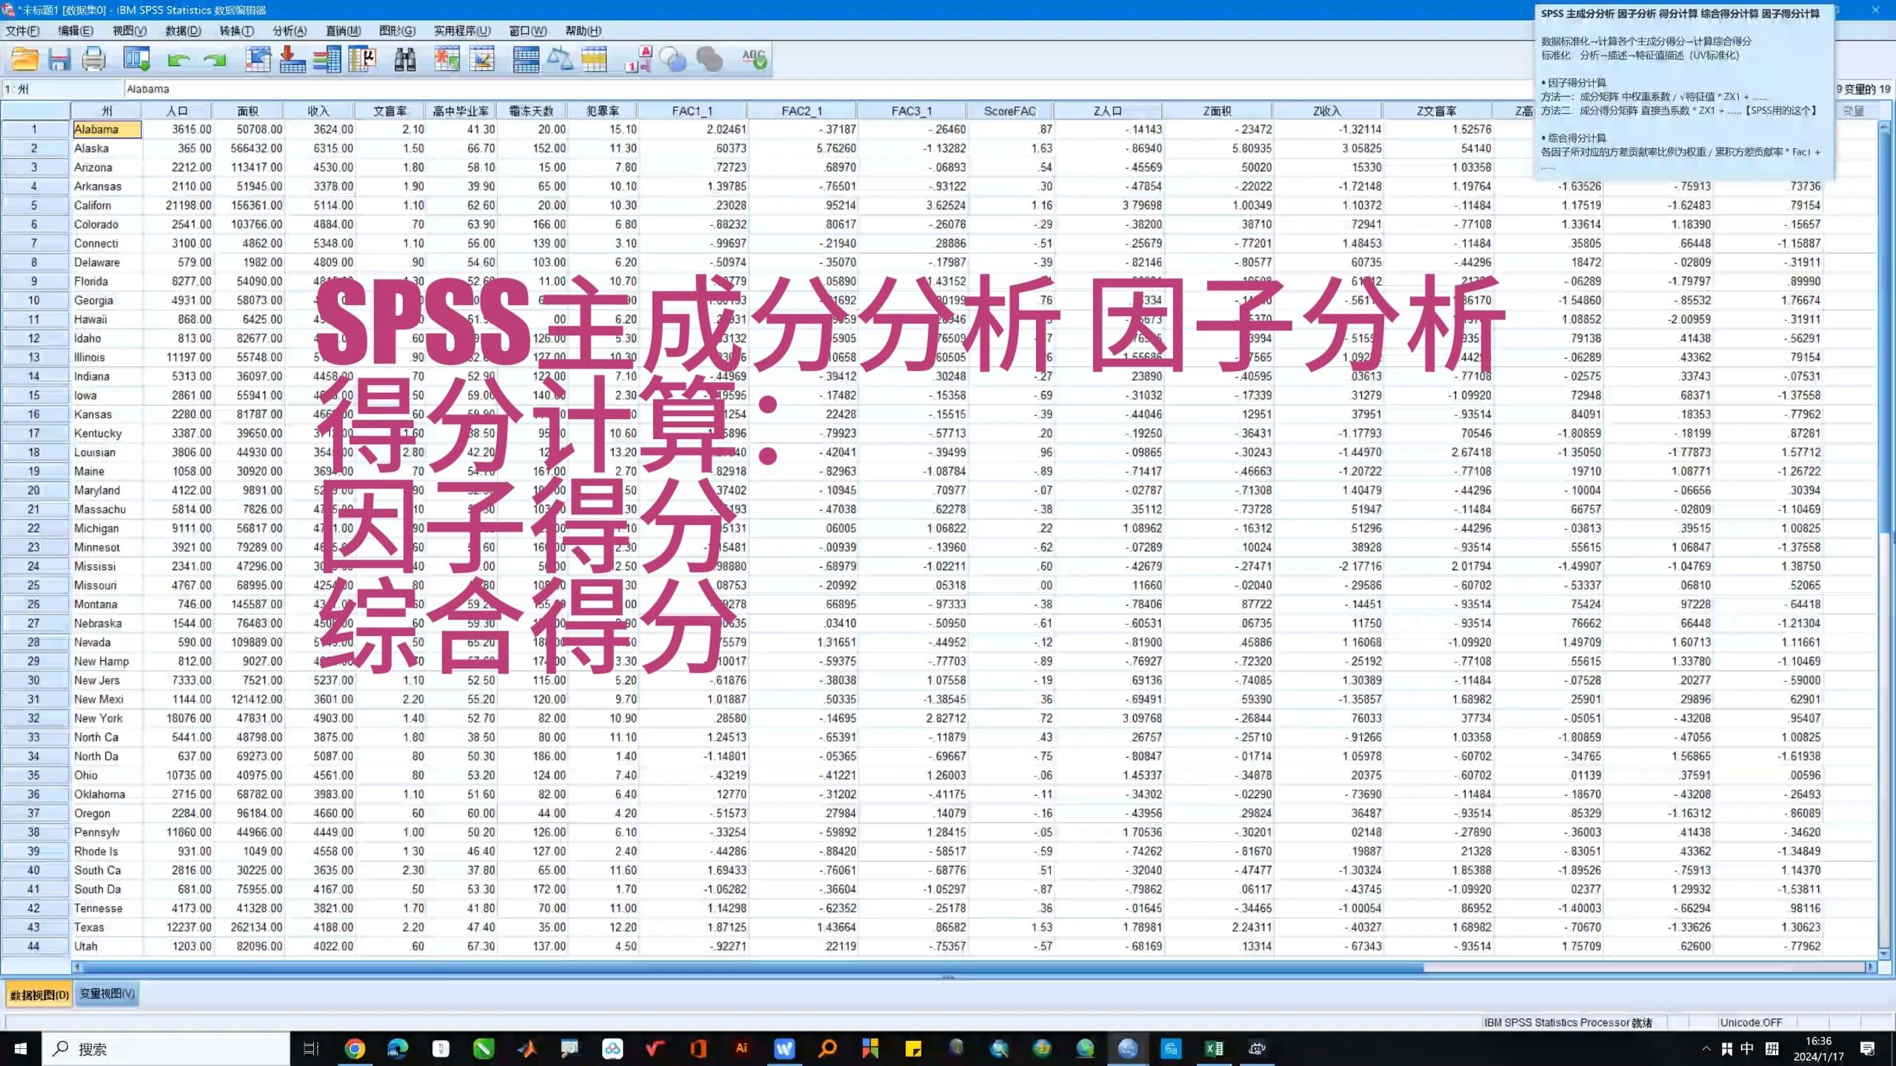Select the Z收入 column header

pyautogui.click(x=1327, y=111)
